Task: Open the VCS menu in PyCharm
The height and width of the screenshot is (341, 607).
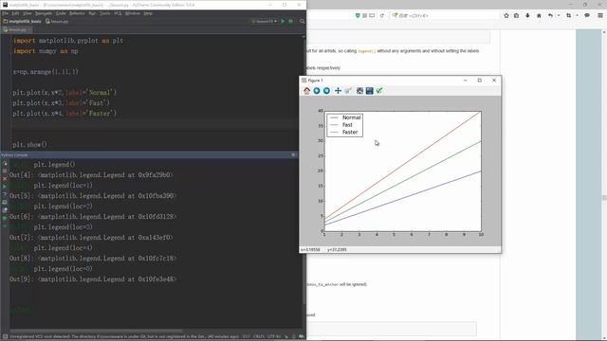Action: click(x=118, y=13)
